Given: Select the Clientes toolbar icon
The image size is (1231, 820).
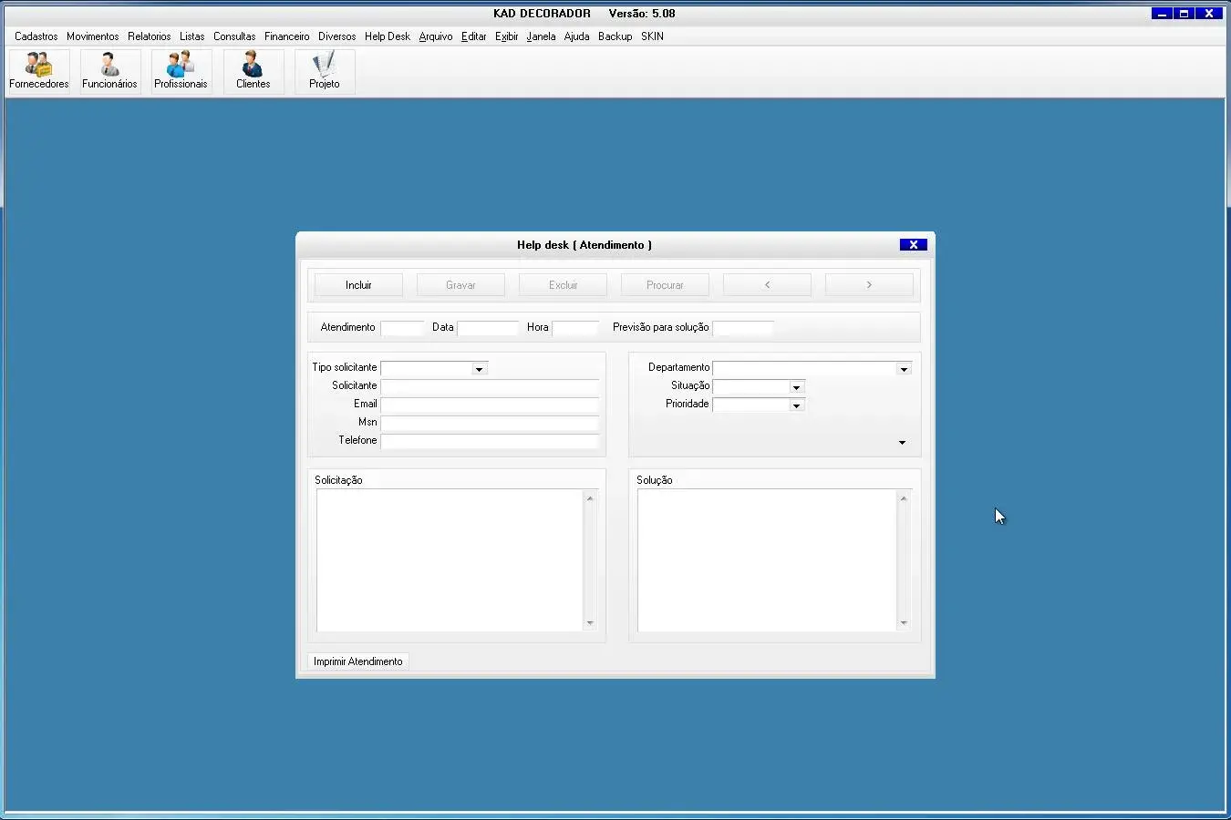Looking at the screenshot, I should [x=253, y=71].
